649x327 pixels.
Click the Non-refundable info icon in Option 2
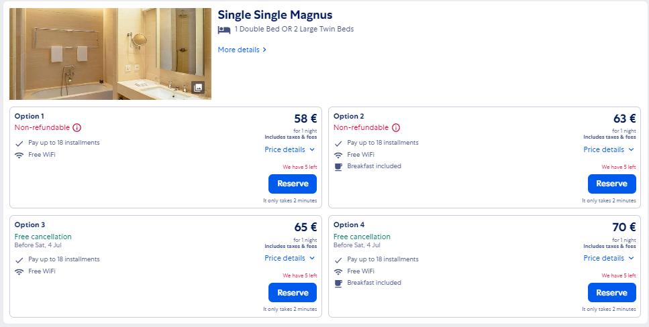click(x=396, y=128)
